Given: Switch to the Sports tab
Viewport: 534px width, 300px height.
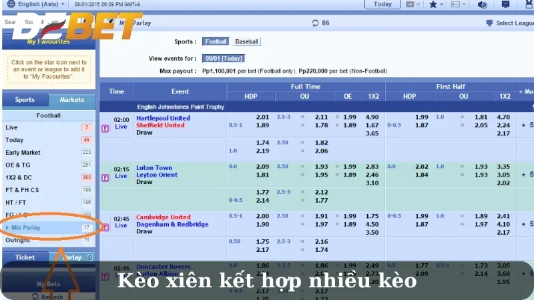Looking at the screenshot, I should tap(25, 100).
